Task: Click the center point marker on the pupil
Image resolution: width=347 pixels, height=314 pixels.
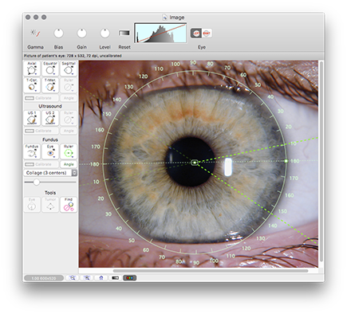Action: 195,163
